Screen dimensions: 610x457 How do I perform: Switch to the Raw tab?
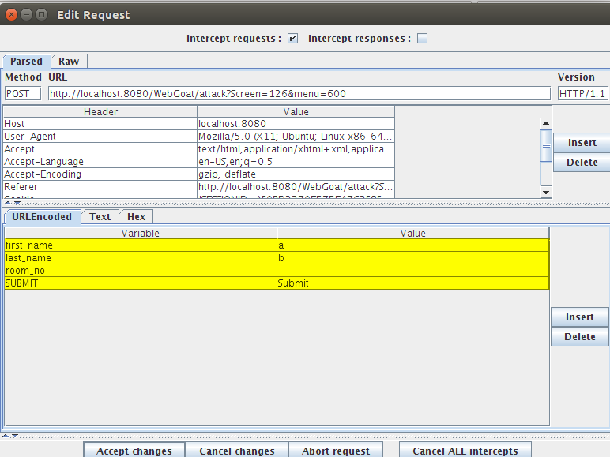point(69,62)
